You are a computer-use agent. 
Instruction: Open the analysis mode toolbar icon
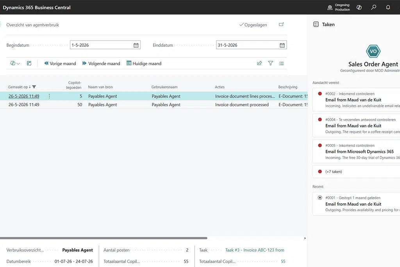(x=29, y=63)
